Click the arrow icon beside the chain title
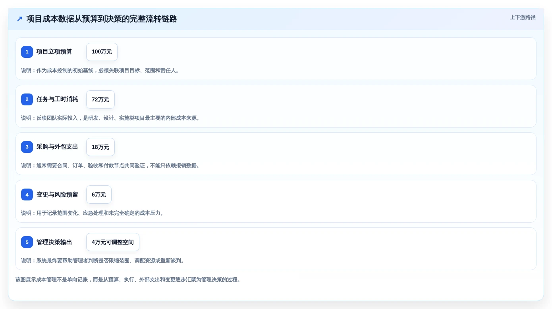This screenshot has height=309, width=552. coord(19,19)
